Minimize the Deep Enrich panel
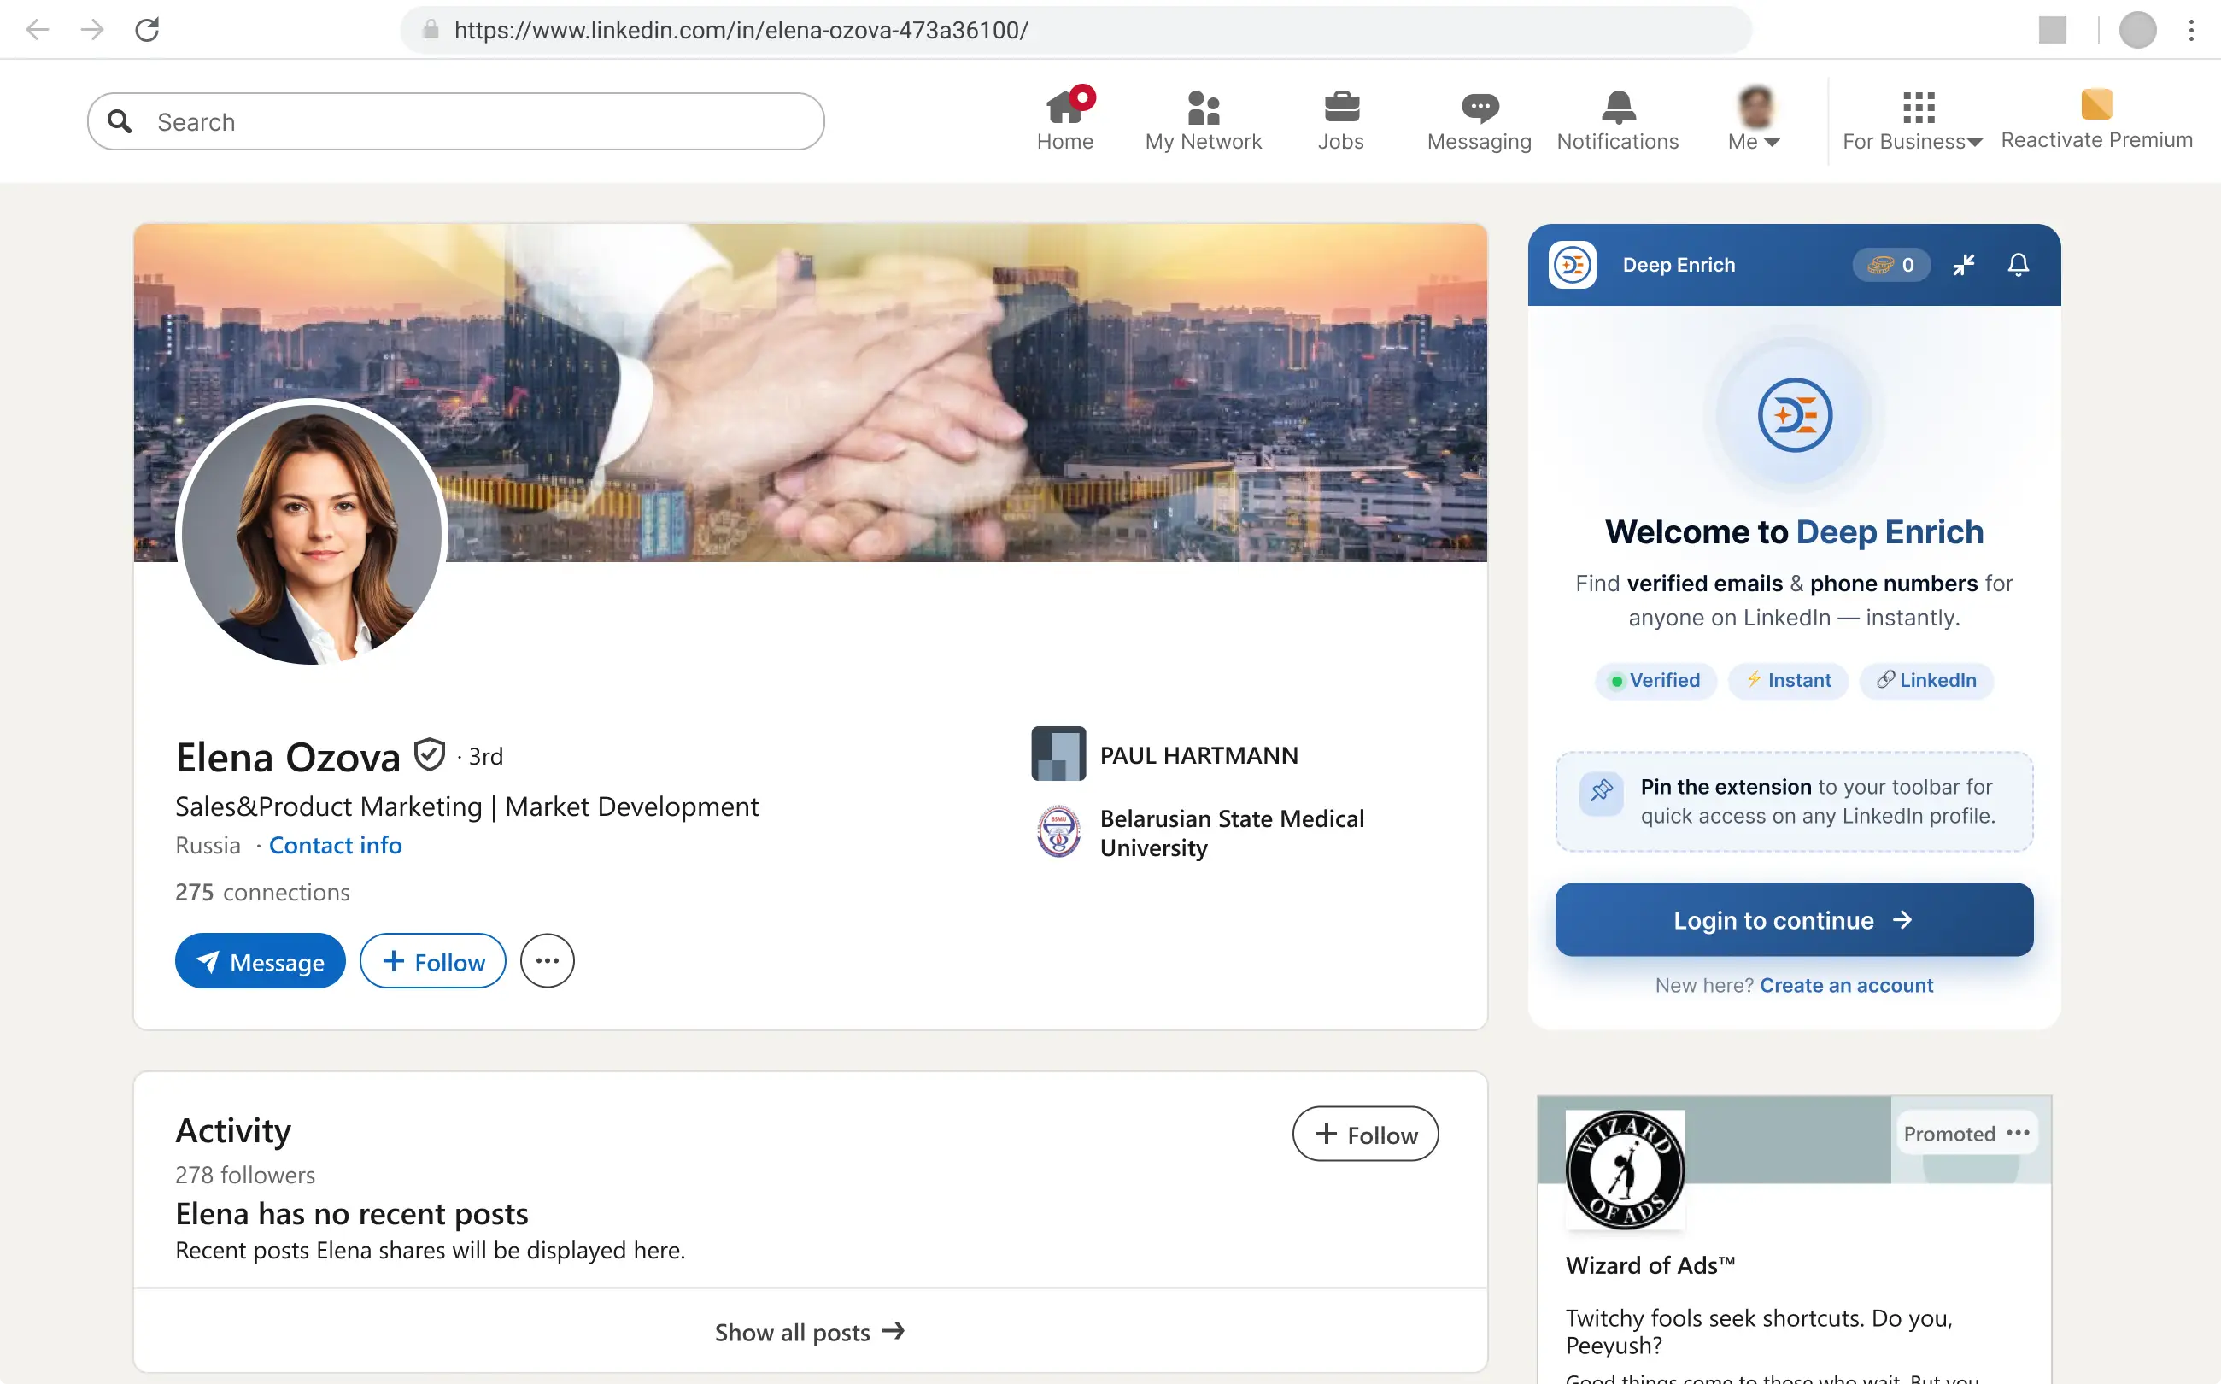Screen dimensions: 2221x1384 click(1964, 265)
